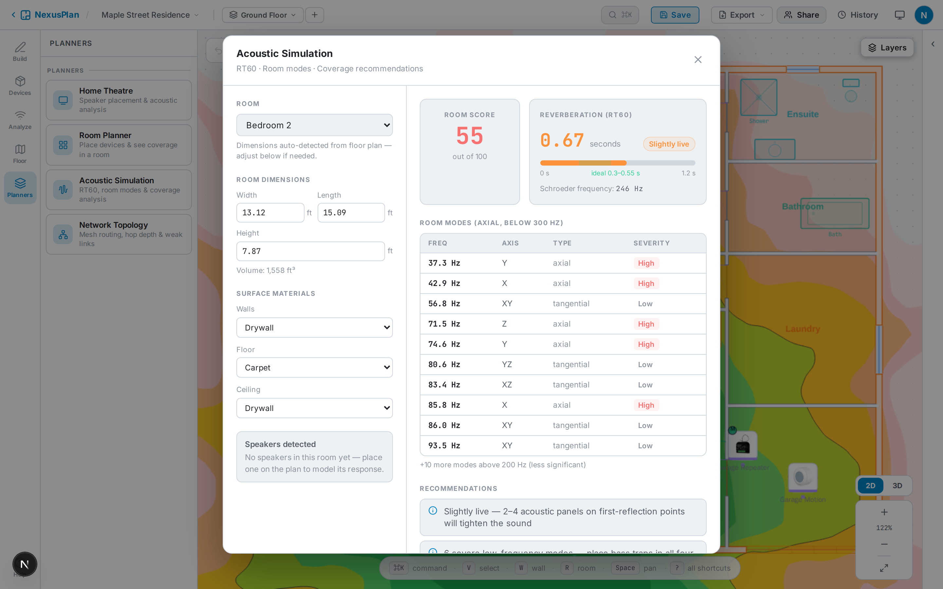Add a new floor with plus button
Viewport: 943px width, 589px height.
(x=314, y=15)
